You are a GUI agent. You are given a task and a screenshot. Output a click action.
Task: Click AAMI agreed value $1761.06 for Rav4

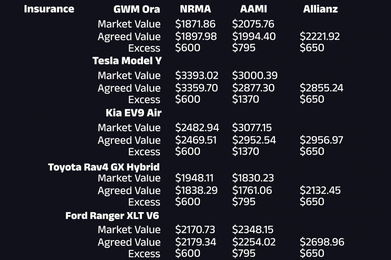(252, 191)
